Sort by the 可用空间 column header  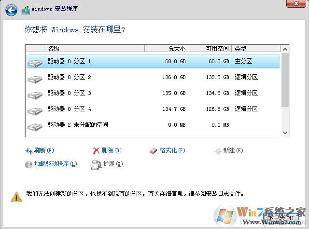pos(210,48)
